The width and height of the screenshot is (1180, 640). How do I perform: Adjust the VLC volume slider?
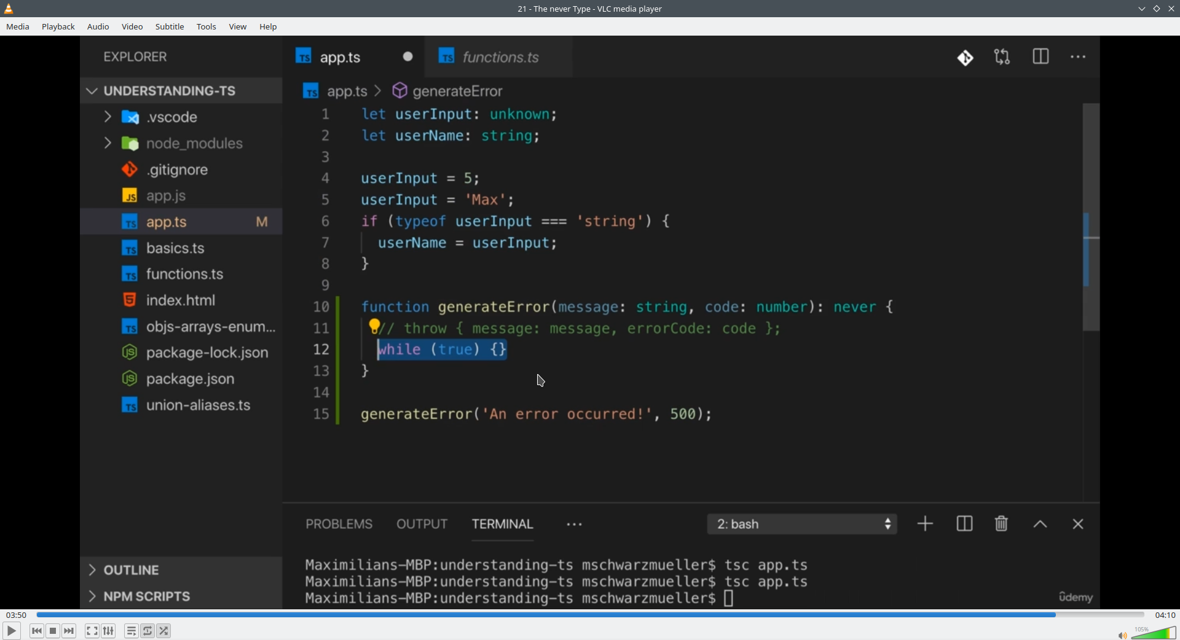tap(1154, 633)
